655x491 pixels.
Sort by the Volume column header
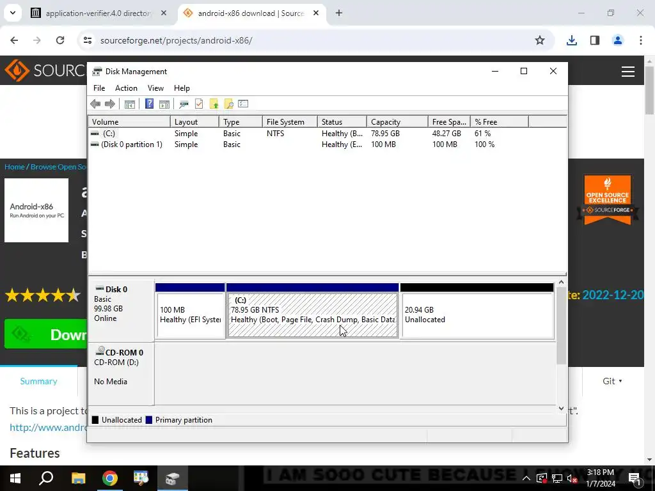129,122
